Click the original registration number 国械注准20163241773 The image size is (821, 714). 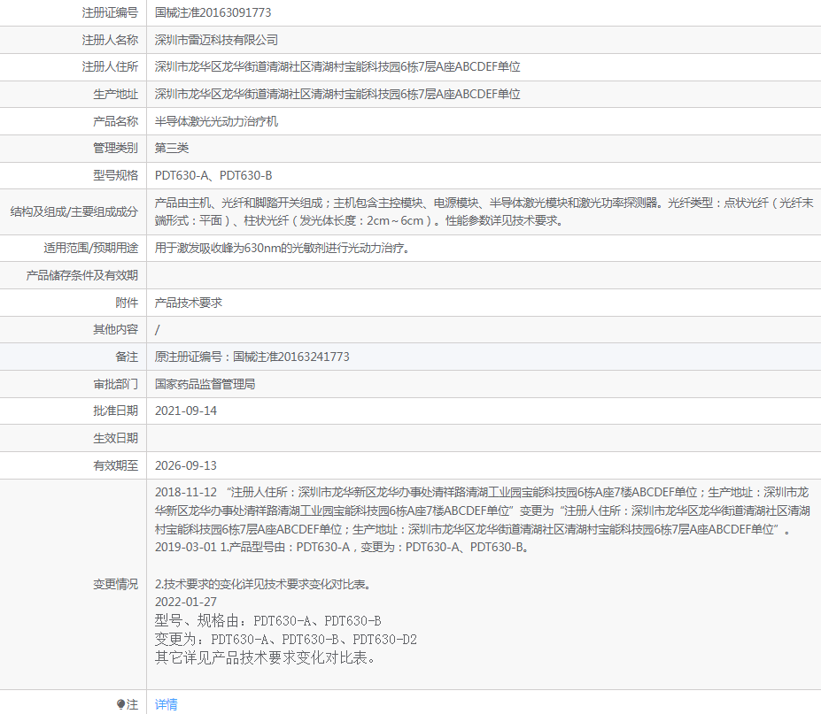point(252,357)
